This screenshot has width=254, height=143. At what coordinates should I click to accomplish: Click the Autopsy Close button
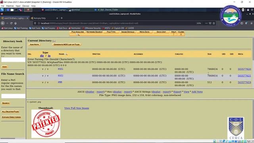coord(181,33)
